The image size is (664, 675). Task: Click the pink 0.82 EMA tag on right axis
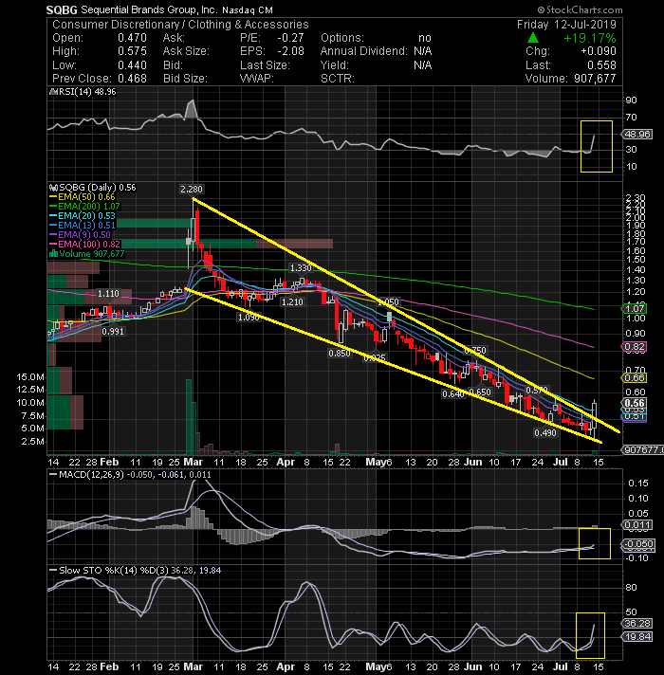click(635, 347)
